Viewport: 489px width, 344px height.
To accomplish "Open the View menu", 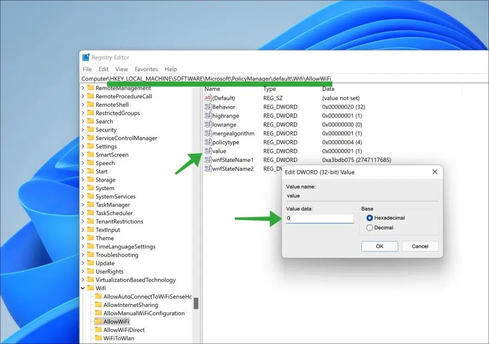I will [122, 69].
